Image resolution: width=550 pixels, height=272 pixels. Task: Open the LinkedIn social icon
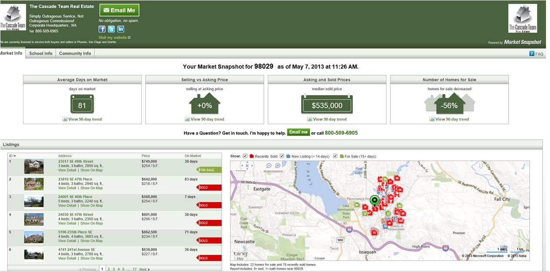click(x=121, y=29)
